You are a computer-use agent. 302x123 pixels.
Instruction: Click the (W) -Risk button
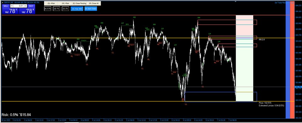pyautogui.click(x=65, y=3)
